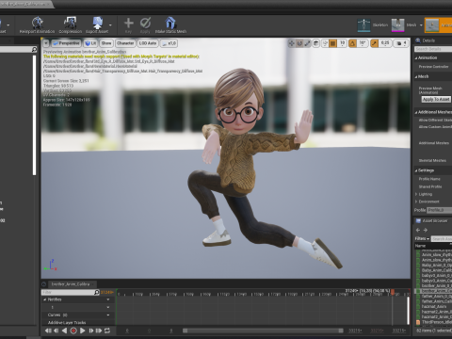Click the Key plus icon
Image resolution: width=452 pixels, height=339 pixels.
pyautogui.click(x=129, y=23)
